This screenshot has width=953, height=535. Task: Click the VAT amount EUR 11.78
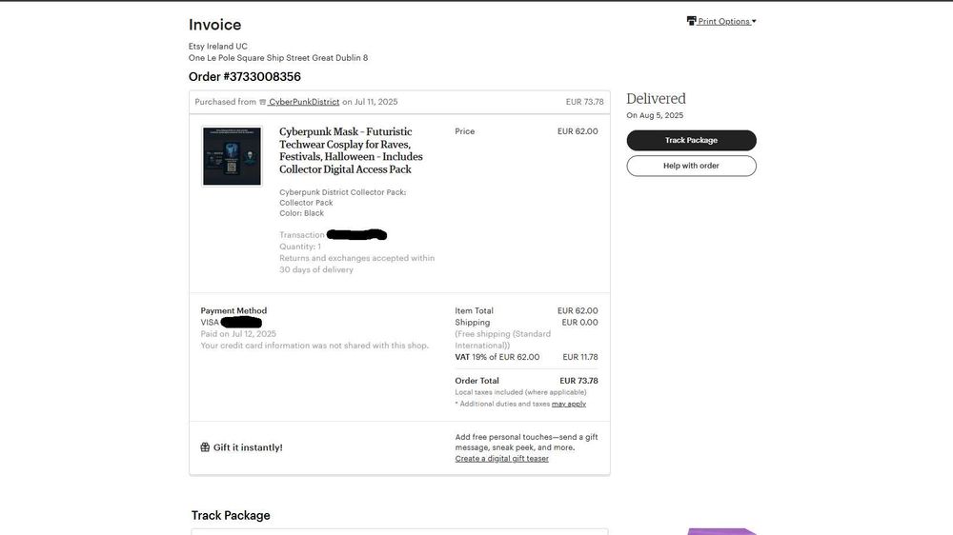coord(579,357)
